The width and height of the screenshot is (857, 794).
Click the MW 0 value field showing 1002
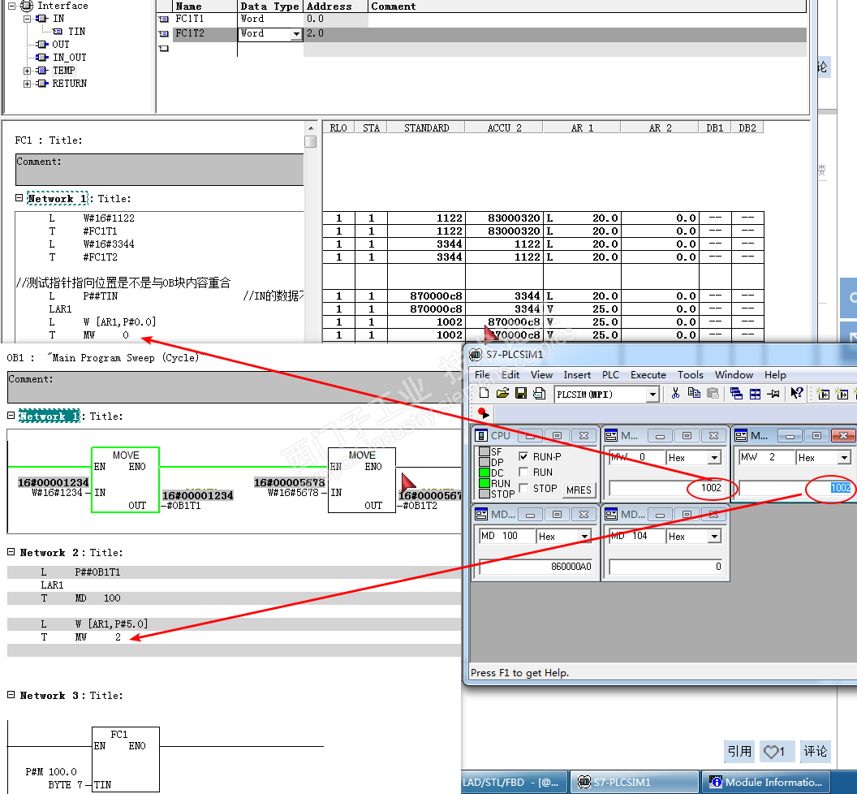pos(666,488)
